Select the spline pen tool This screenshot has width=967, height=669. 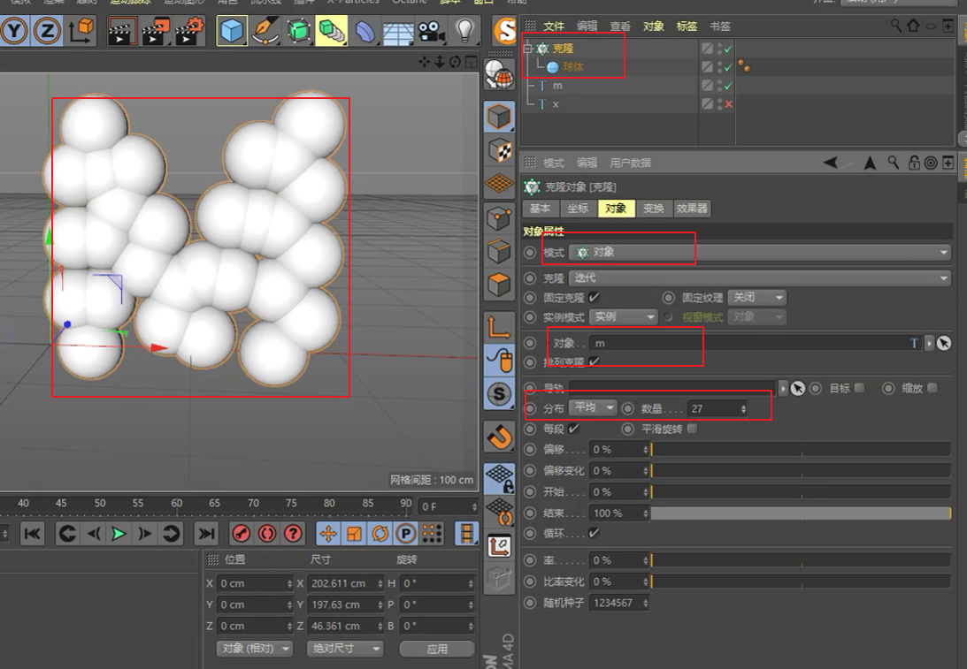coord(265,31)
